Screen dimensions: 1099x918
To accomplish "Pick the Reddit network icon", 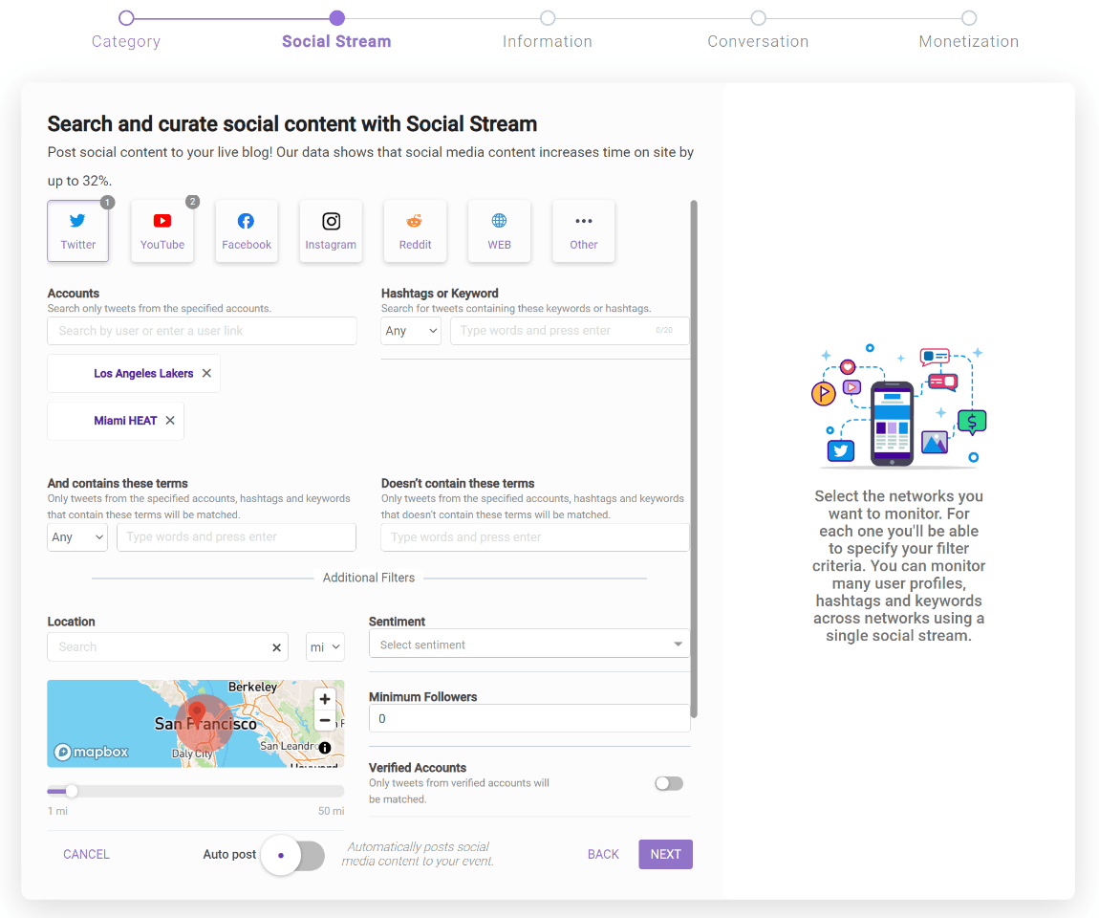I will click(415, 230).
